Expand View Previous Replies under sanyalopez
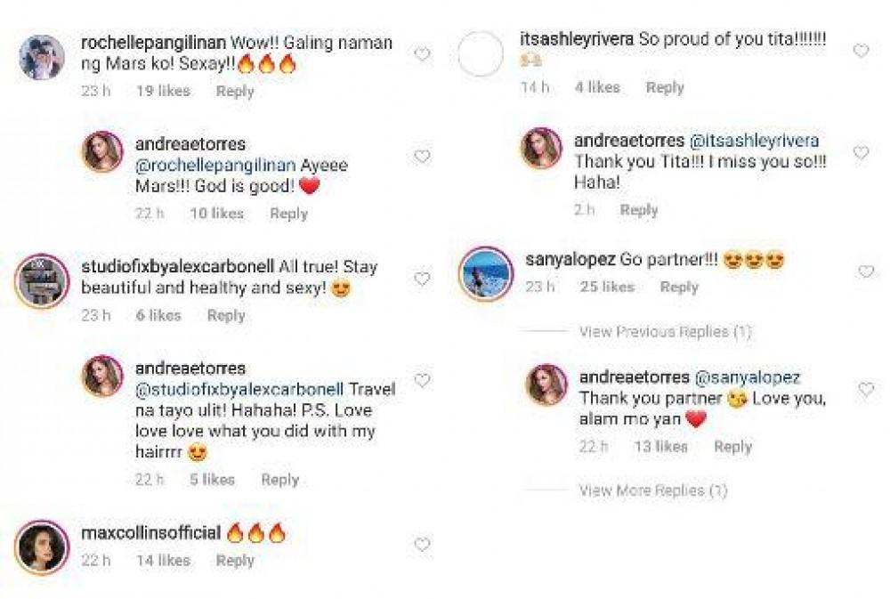This screenshot has height=599, width=890. coord(665,332)
